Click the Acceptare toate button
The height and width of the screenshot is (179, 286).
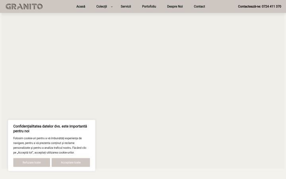[x=71, y=162]
